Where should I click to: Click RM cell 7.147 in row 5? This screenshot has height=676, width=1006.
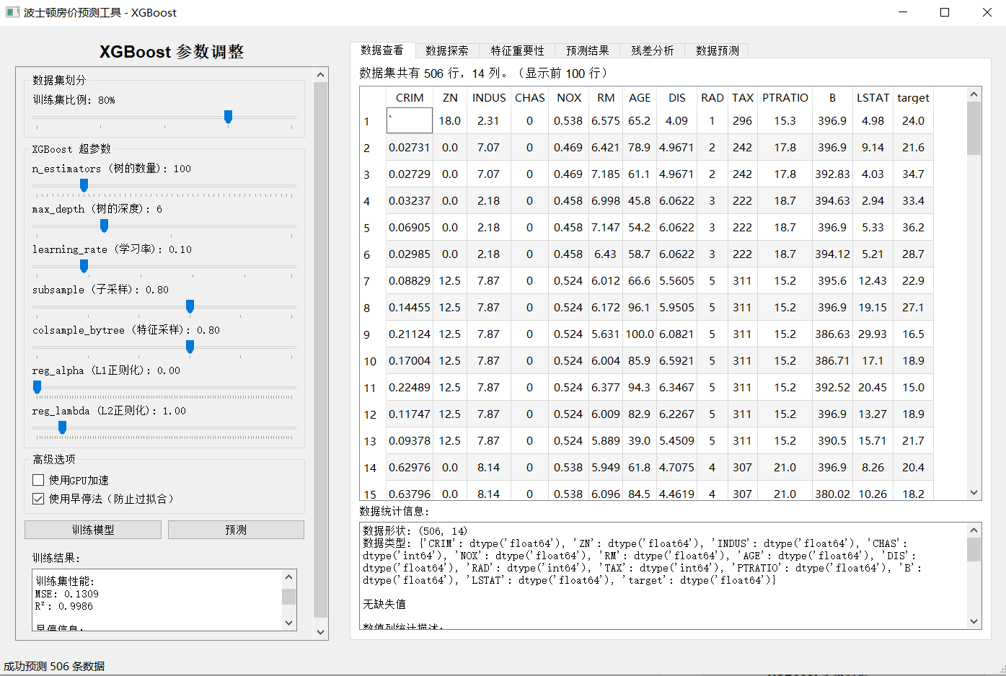(606, 227)
